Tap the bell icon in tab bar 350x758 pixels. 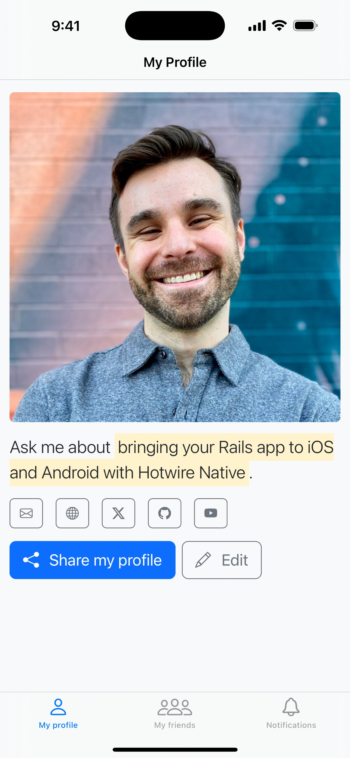tap(291, 707)
